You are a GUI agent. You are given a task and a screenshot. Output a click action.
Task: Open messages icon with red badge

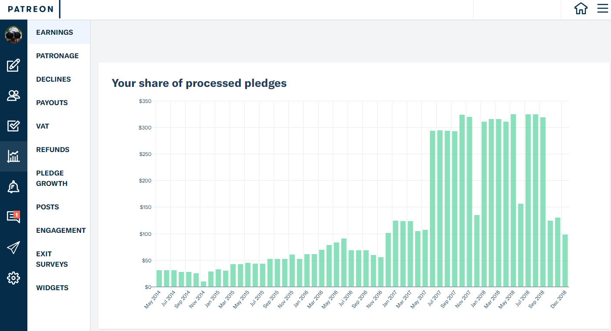coord(13,217)
